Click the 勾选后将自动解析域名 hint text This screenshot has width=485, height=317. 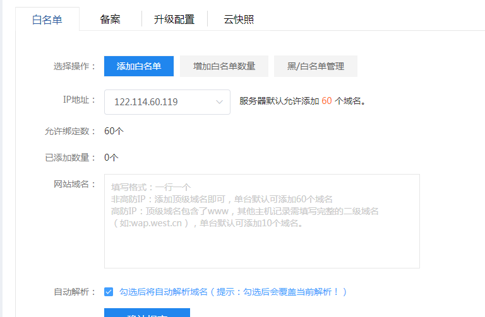(233, 292)
